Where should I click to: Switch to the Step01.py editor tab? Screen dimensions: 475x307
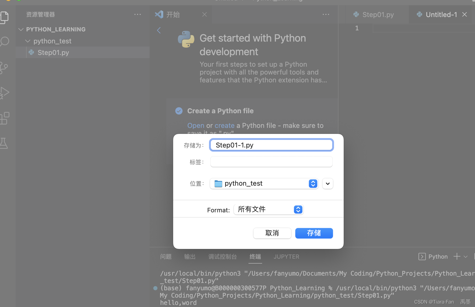pos(377,15)
